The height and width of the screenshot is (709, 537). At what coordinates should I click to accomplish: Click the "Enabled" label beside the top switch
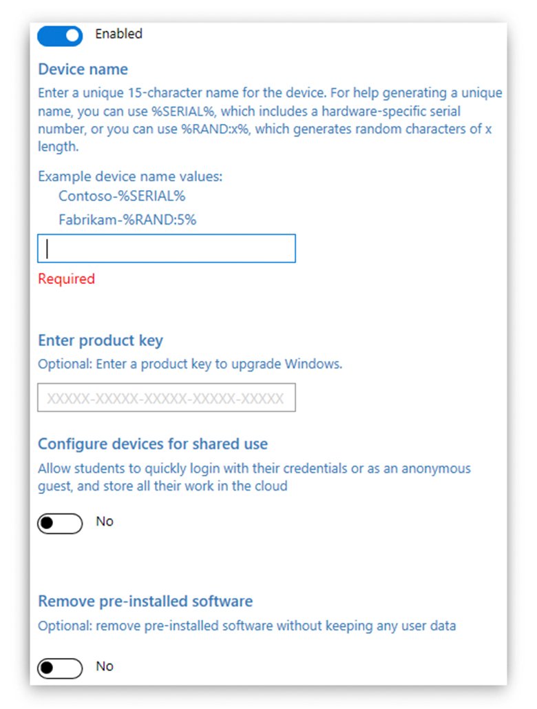(x=118, y=34)
